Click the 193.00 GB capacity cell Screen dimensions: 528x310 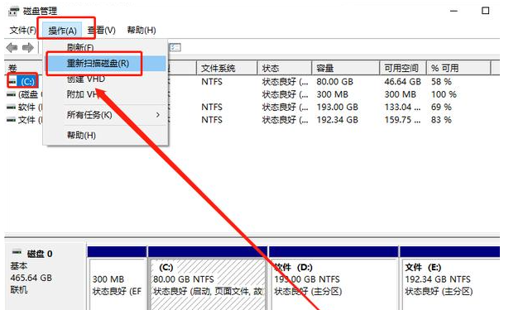tap(337, 107)
